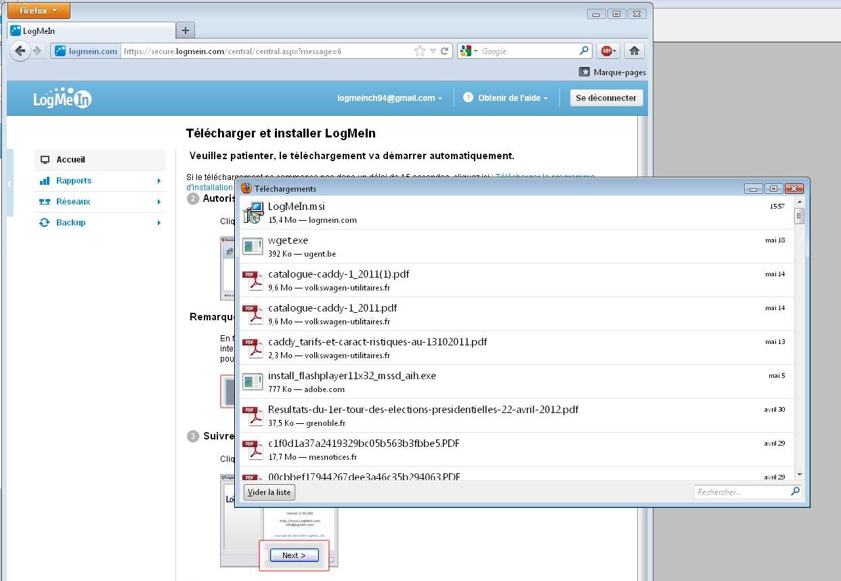Click the 15:57 time of LogMeIn.msi
The width and height of the screenshot is (841, 581).
point(777,207)
